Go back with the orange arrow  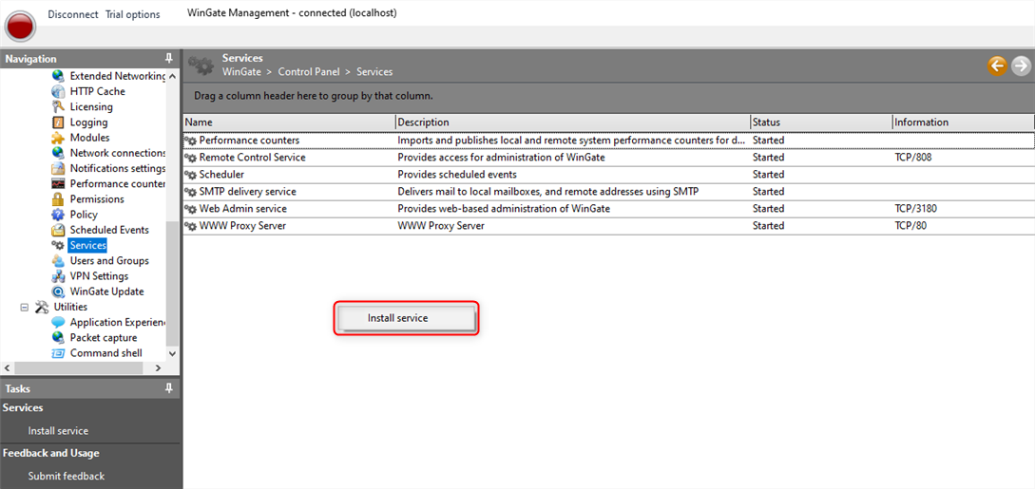[997, 66]
